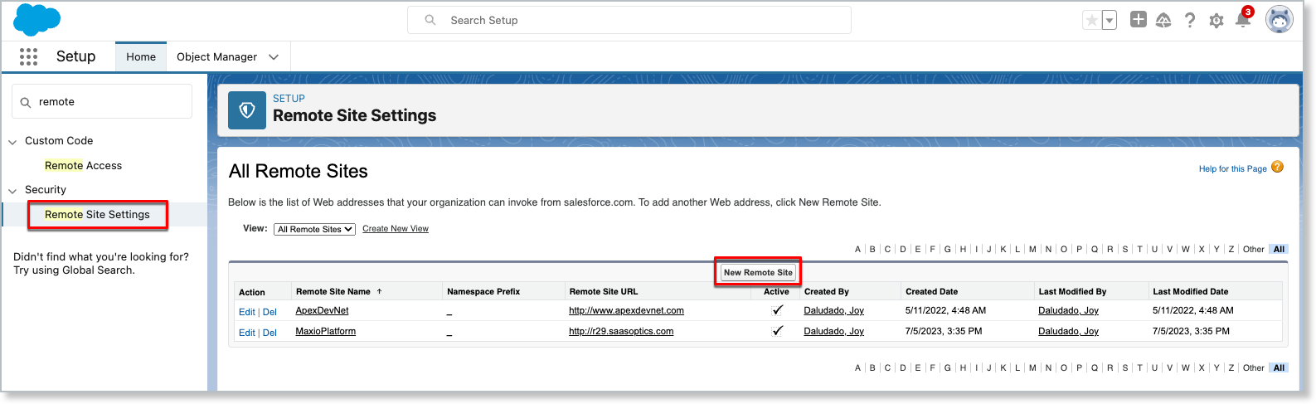This screenshot has height=404, width=1316.
Task: Click the Create New View link
Action: (396, 229)
